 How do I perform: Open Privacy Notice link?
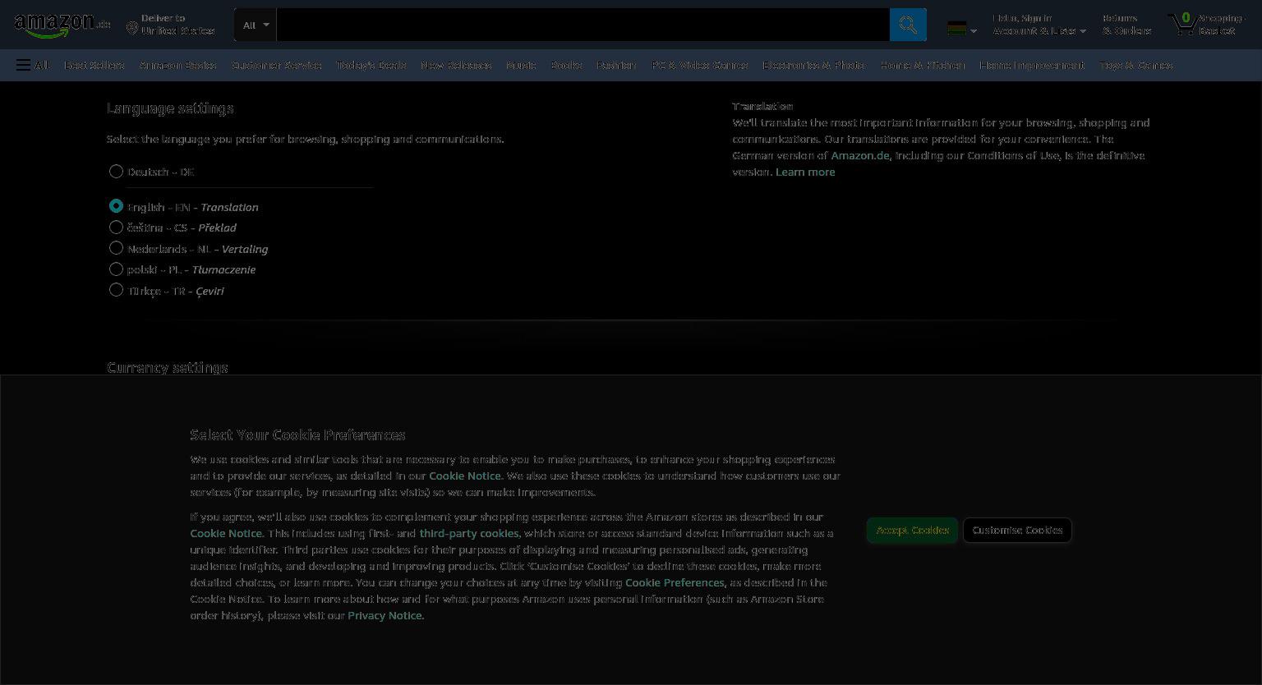pos(385,615)
